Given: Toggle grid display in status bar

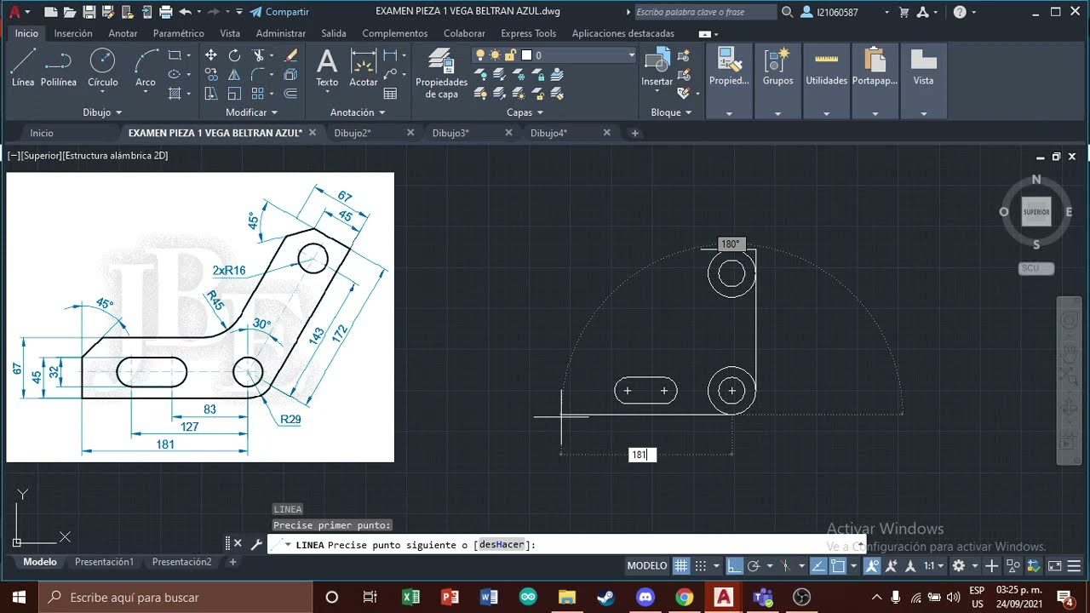Looking at the screenshot, I should [x=680, y=566].
